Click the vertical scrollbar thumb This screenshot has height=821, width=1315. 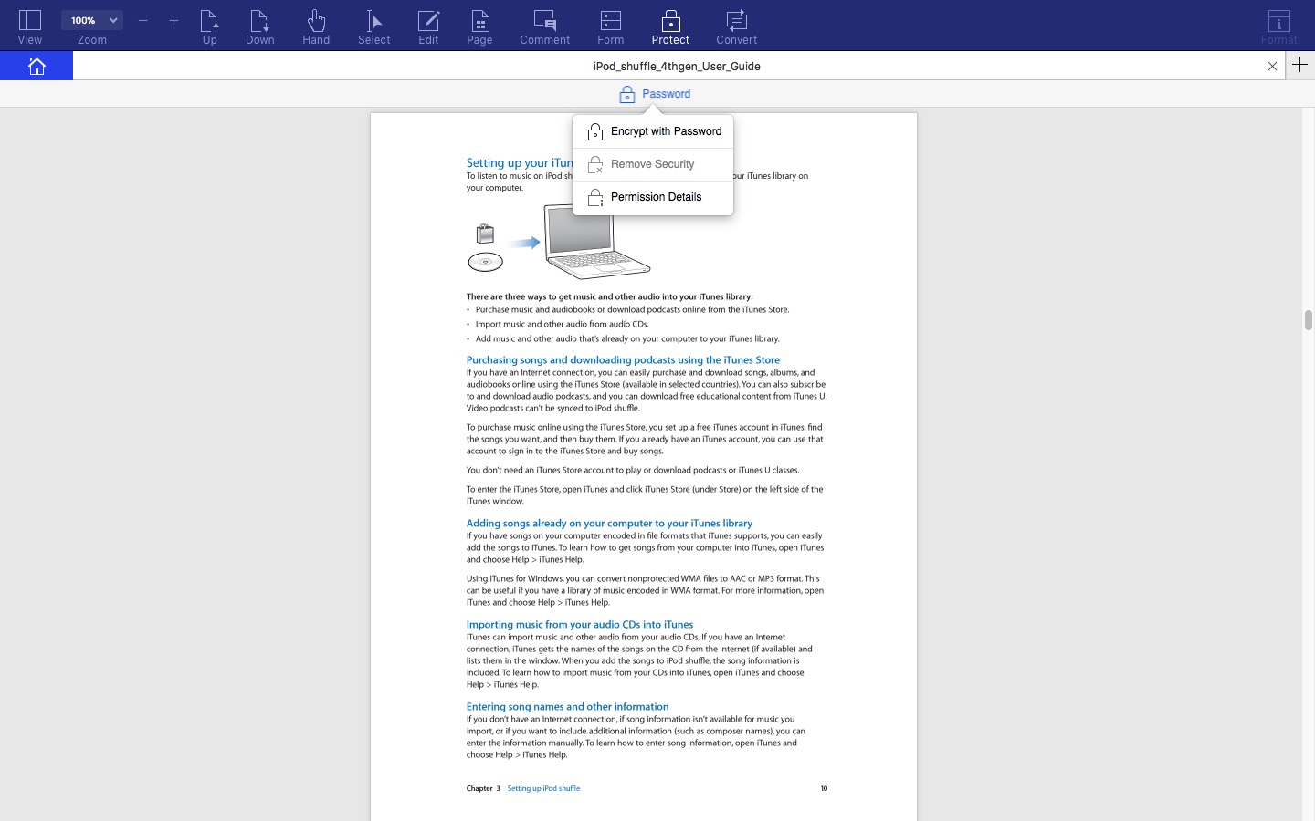[x=1308, y=320]
